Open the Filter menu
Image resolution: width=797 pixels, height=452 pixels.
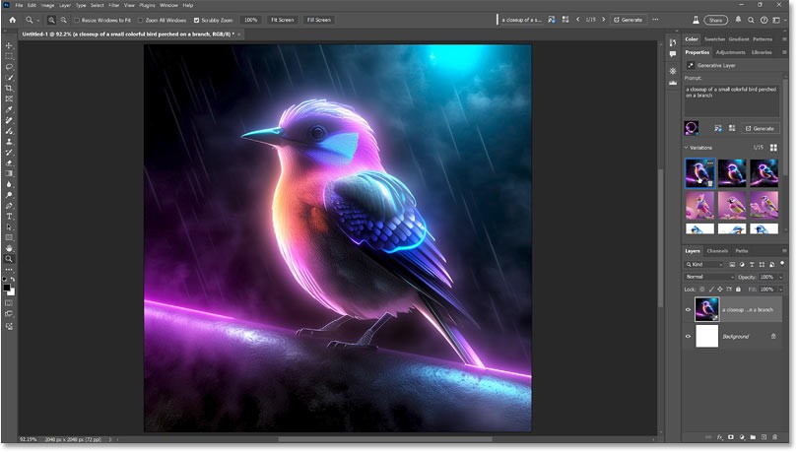coord(112,5)
